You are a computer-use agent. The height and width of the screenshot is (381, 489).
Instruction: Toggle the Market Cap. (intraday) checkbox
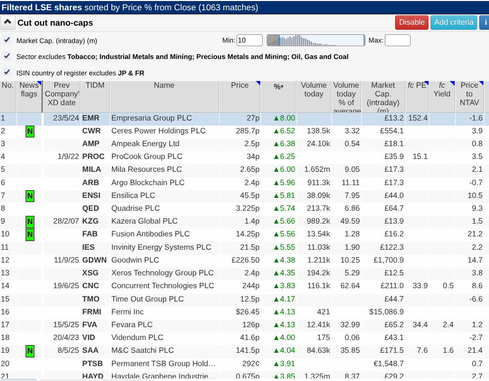click(7, 40)
